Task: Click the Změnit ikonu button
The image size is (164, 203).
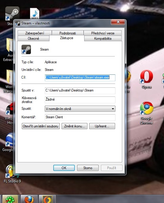Action: click(74, 126)
